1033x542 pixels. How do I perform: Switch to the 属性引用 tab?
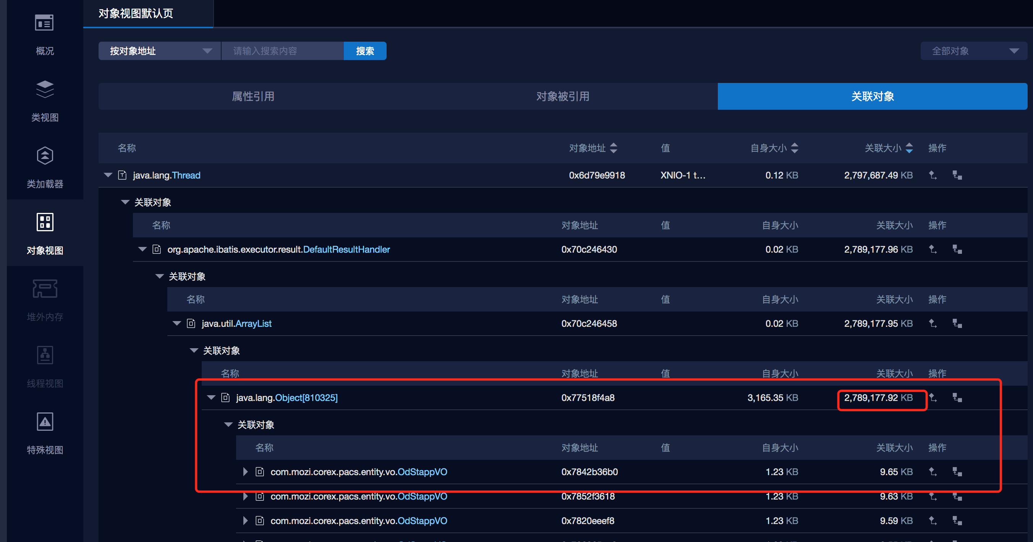(253, 96)
